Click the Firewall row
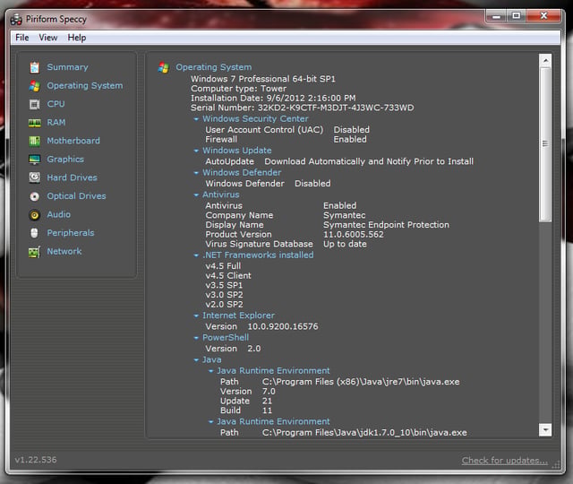 (x=286, y=140)
